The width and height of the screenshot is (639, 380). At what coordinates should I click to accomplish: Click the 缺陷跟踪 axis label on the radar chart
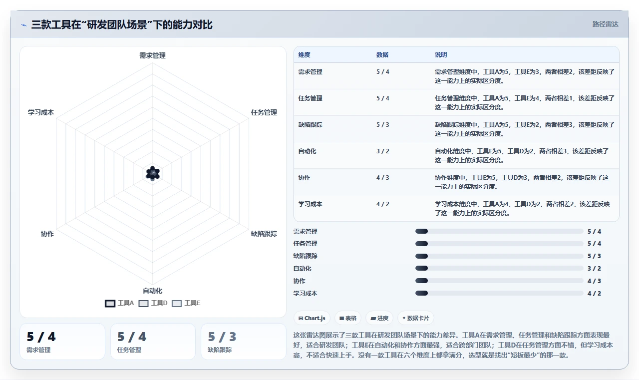pyautogui.click(x=264, y=233)
